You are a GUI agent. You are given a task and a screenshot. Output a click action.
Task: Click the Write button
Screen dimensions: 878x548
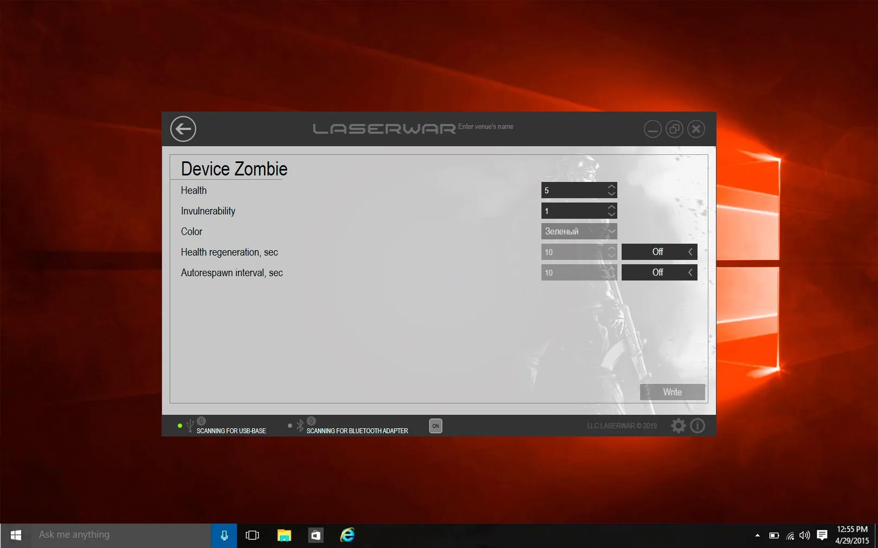click(672, 392)
